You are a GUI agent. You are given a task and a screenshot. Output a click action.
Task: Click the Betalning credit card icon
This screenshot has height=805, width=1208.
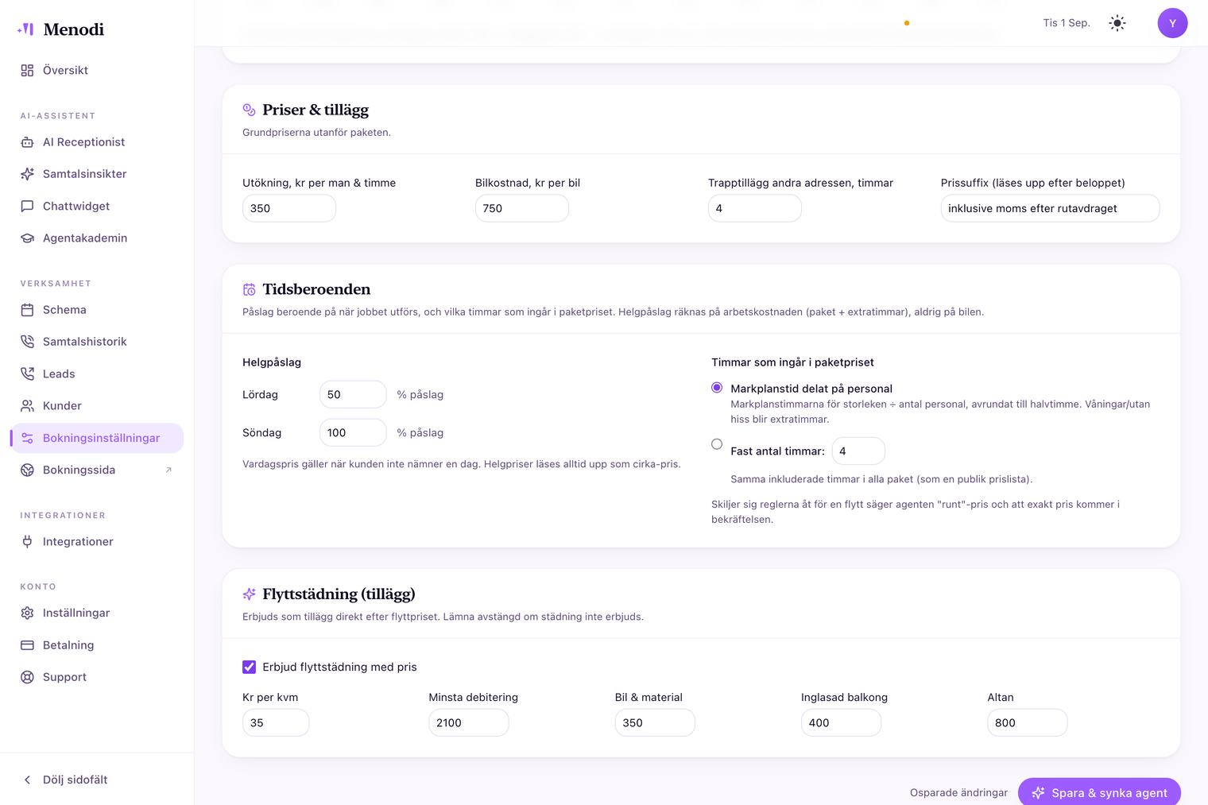(27, 645)
